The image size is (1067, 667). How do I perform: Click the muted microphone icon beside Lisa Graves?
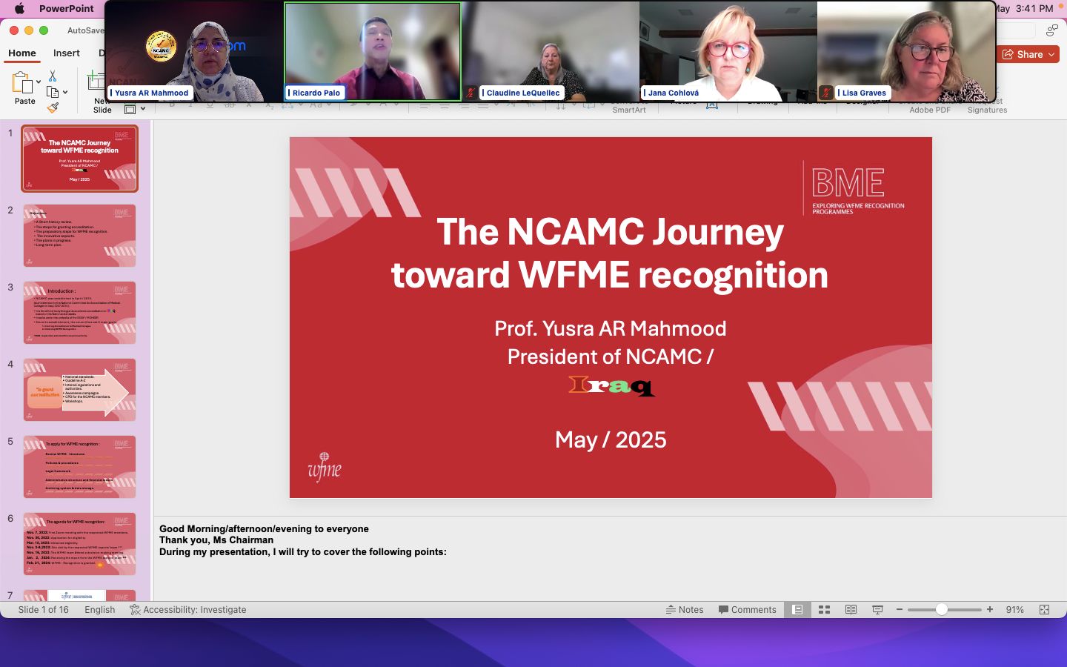826,93
